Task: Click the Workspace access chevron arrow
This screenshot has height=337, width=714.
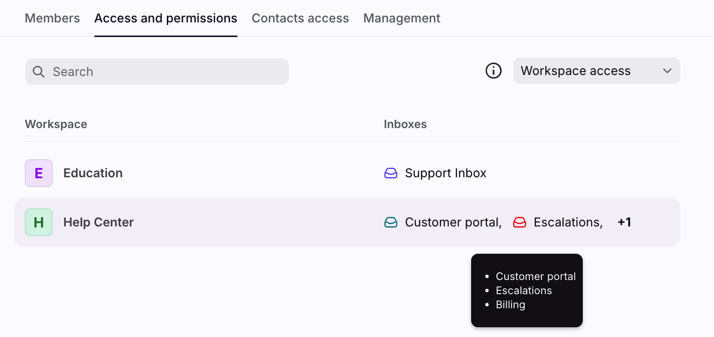Action: point(667,71)
